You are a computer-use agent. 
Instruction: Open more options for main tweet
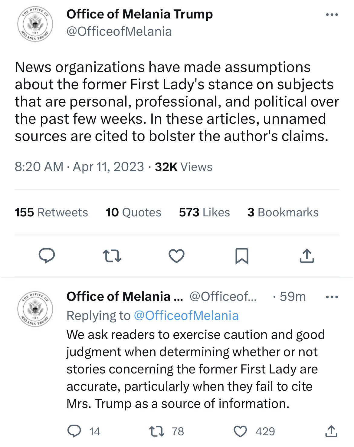[x=332, y=15]
